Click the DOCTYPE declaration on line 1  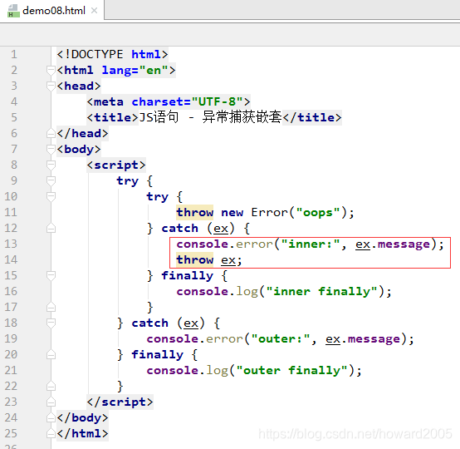coord(112,54)
